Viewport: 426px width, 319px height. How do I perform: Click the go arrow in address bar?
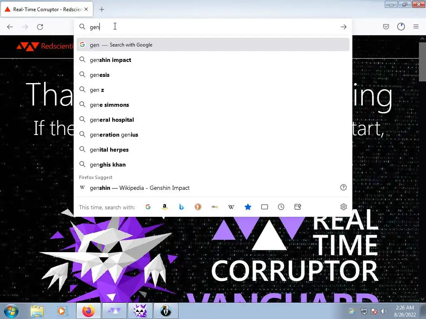(343, 27)
